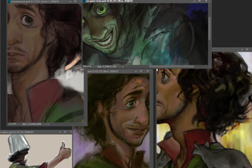
Task: Maximize the разминочка.psd document window
Action: click(x=75, y=1)
